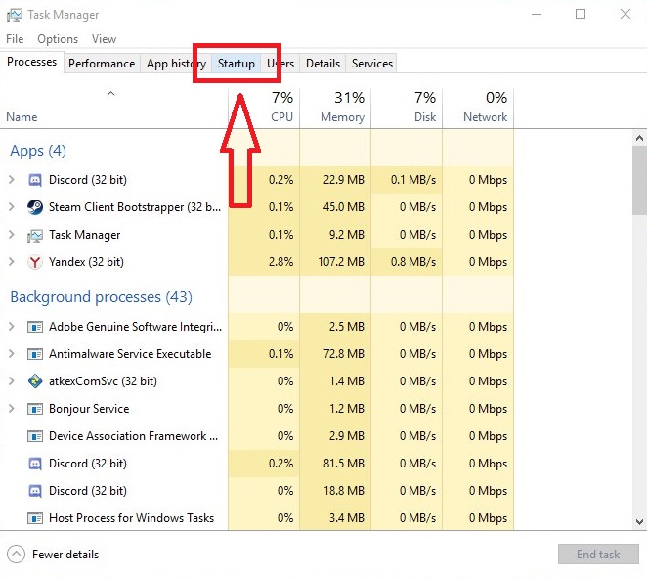Click the Adobe Genuine Software Integrity icon
647x578 pixels.
click(35, 327)
